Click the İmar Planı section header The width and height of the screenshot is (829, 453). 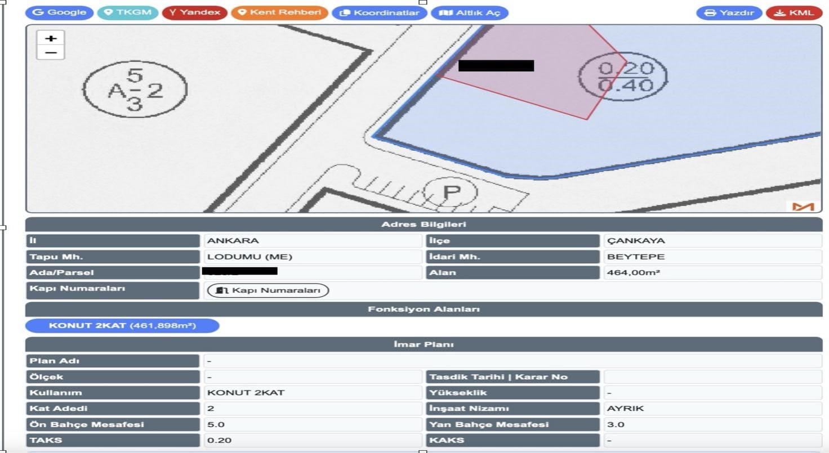(x=424, y=344)
